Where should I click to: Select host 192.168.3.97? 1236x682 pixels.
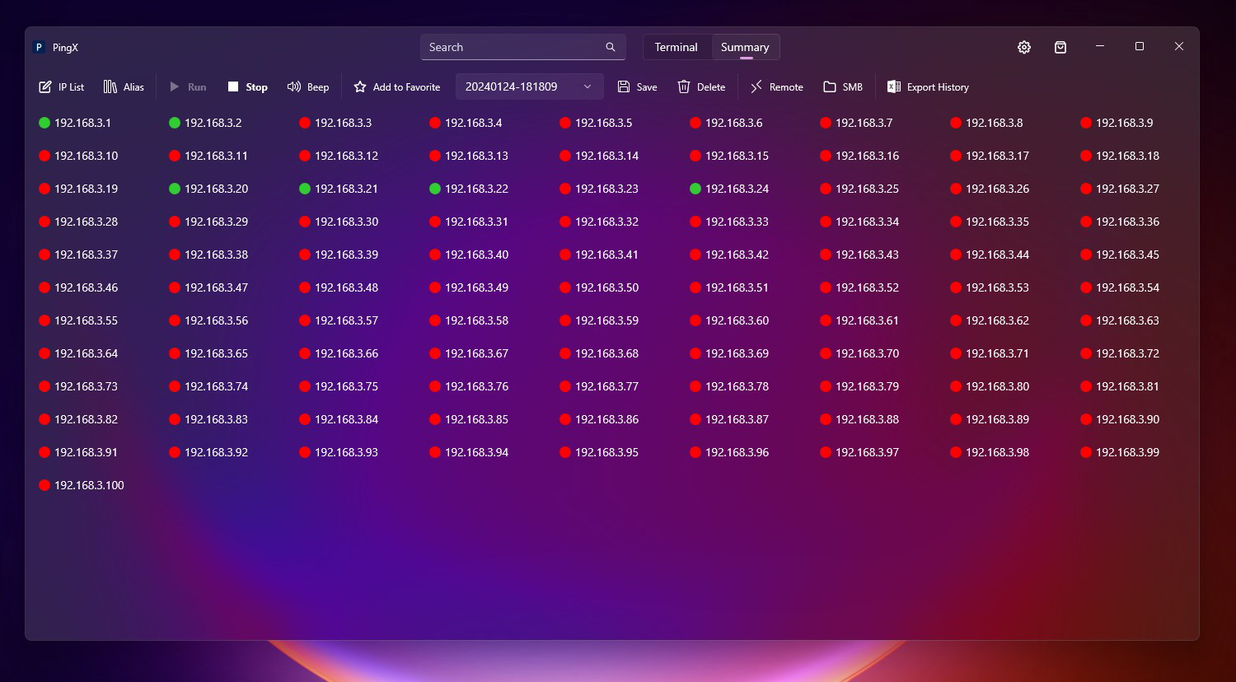[859, 452]
